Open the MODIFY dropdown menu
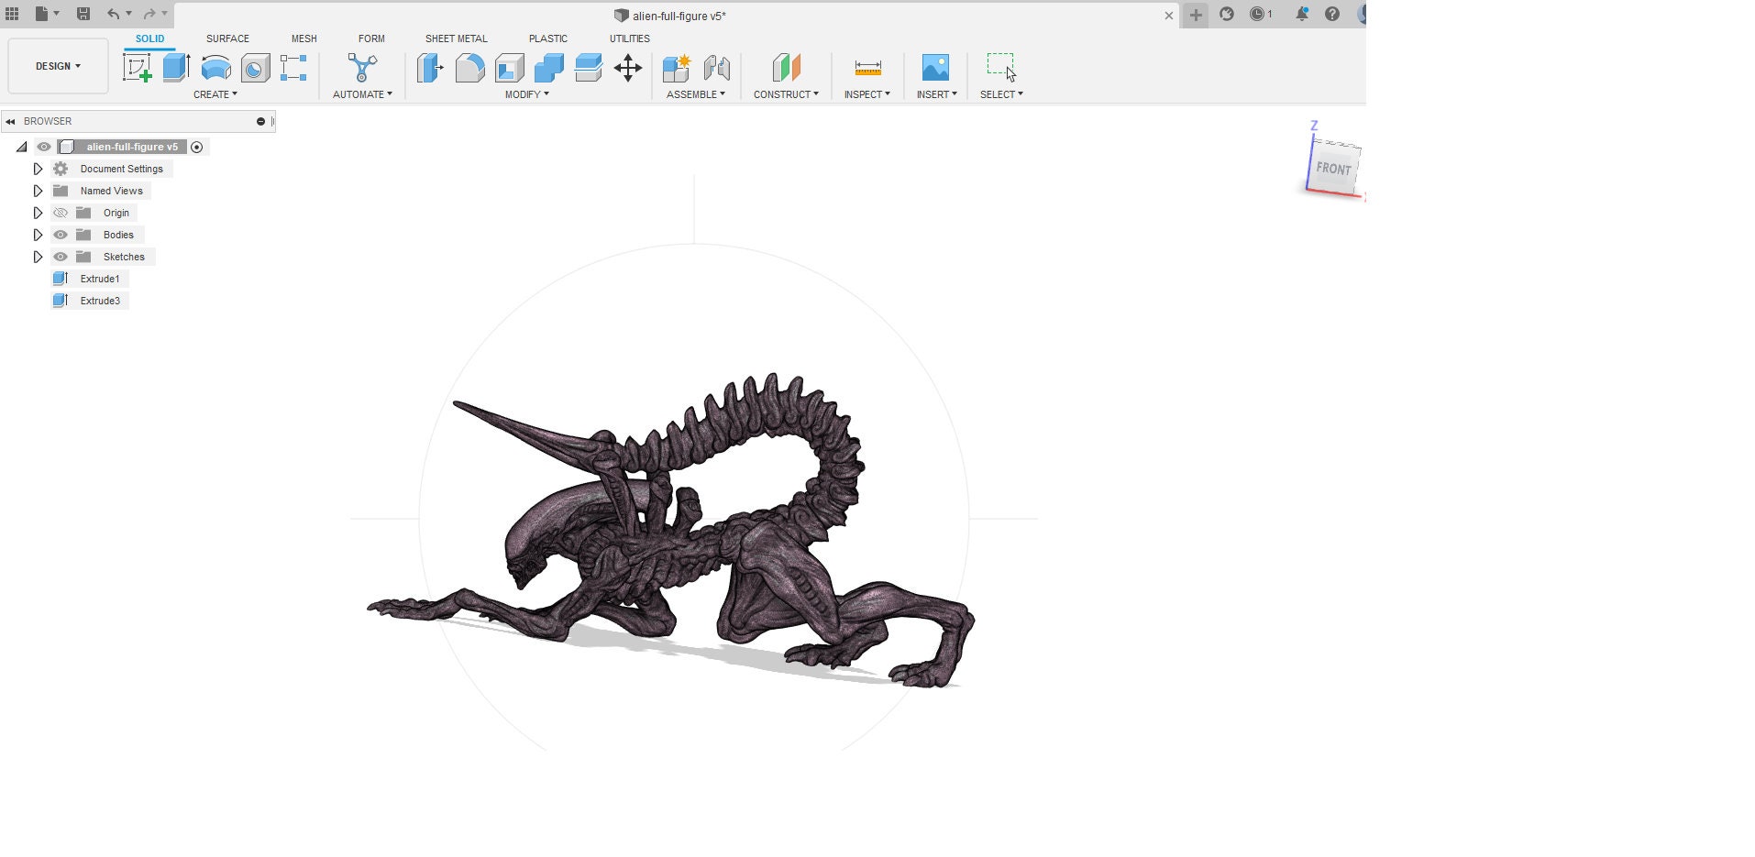Image resolution: width=1755 pixels, height=857 pixels. click(525, 94)
